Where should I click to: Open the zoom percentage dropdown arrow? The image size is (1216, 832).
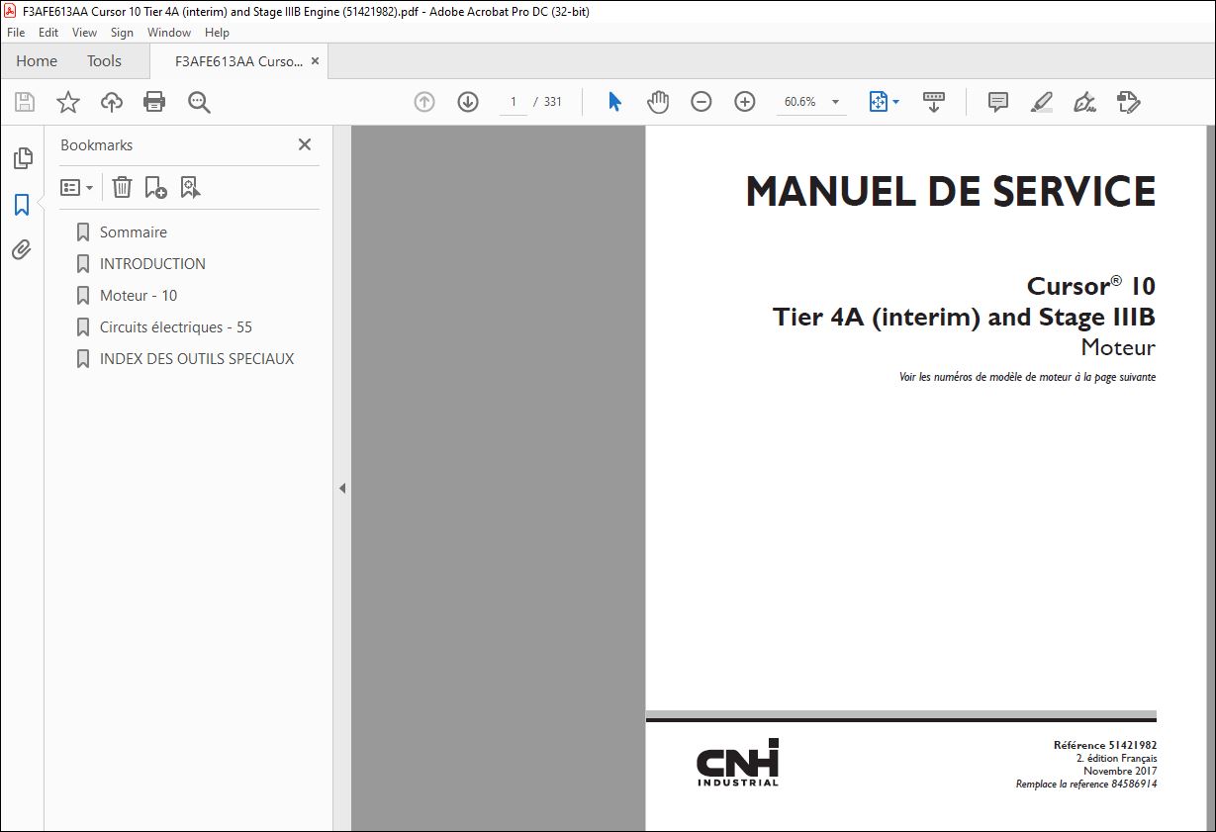click(835, 102)
